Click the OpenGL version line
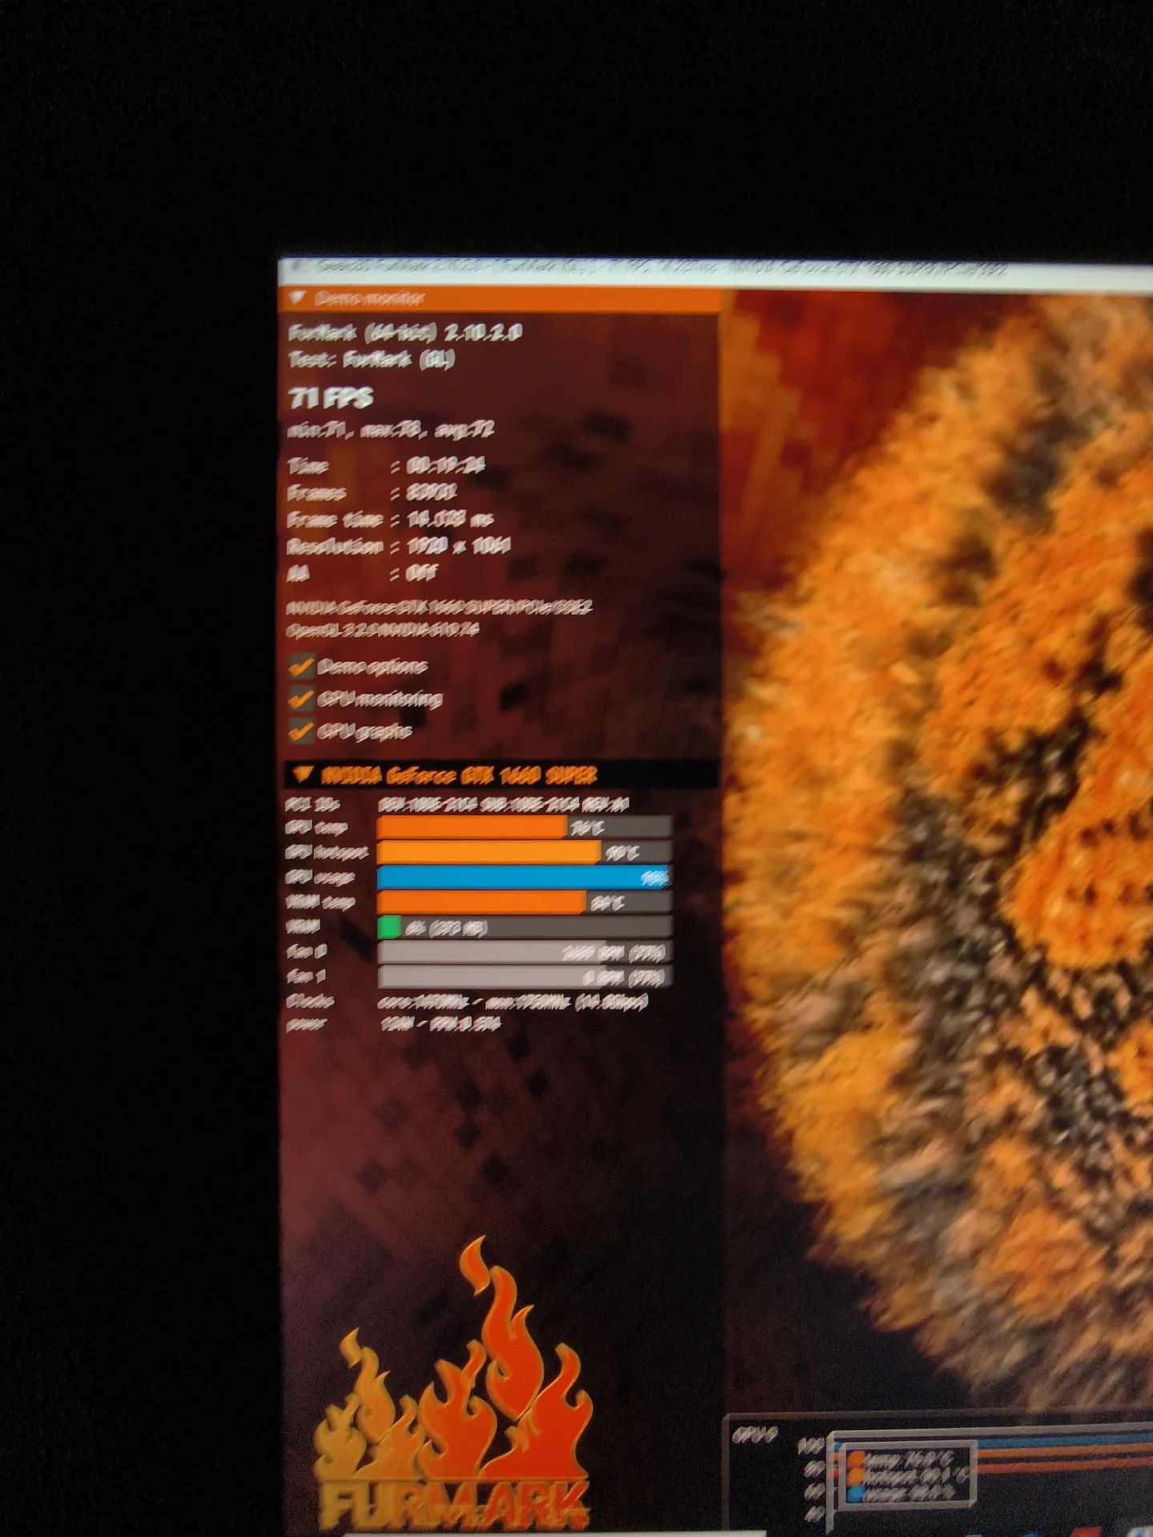The image size is (1153, 1537). pyautogui.click(x=383, y=630)
